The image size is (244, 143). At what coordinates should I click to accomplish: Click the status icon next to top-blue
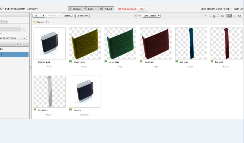[x=177, y=62]
